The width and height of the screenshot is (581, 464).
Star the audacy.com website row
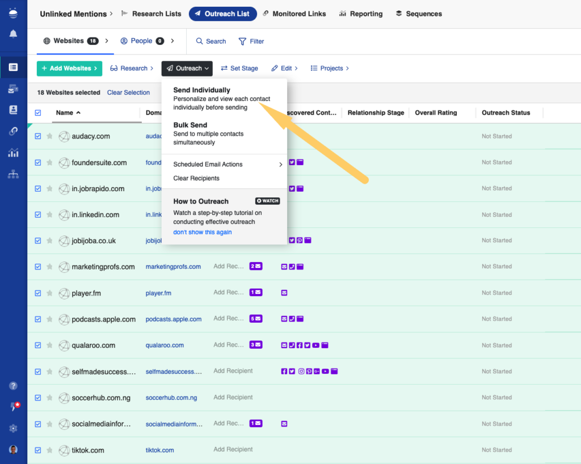49,136
